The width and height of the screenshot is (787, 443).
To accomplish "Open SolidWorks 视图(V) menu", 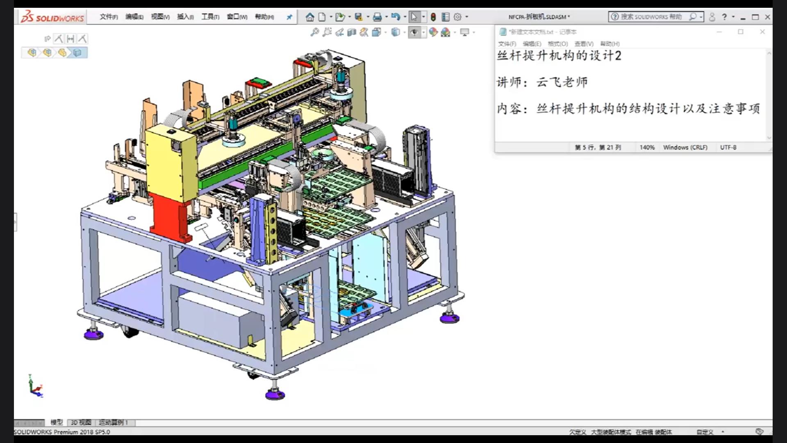I will [x=160, y=17].
